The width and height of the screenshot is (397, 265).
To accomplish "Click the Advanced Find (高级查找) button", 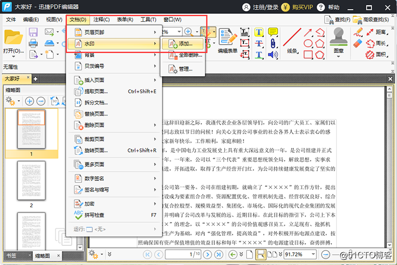I will pos(371,20).
